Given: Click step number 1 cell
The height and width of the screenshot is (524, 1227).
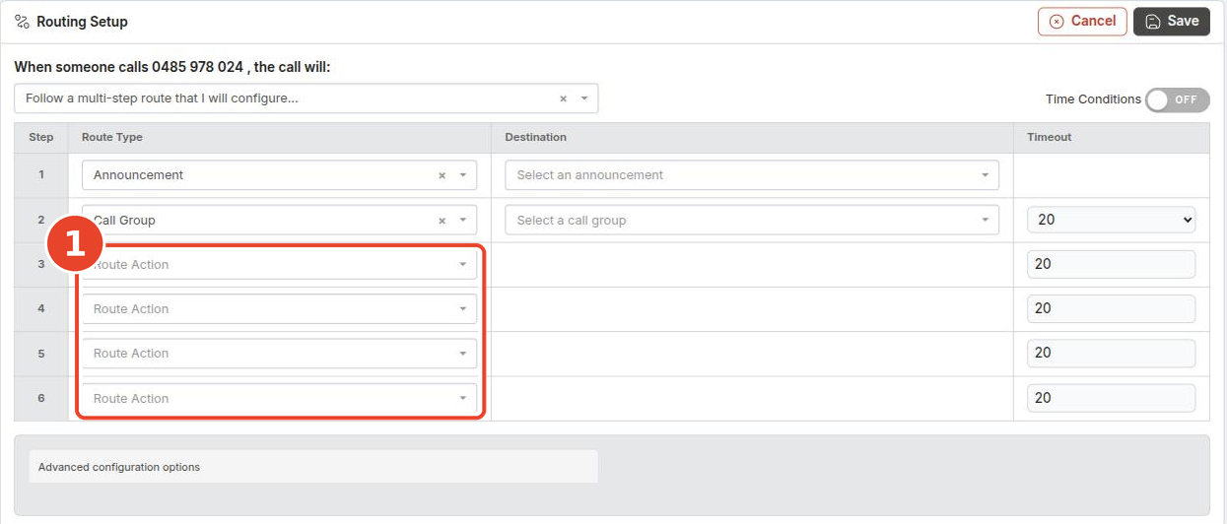Looking at the screenshot, I should click(x=41, y=175).
